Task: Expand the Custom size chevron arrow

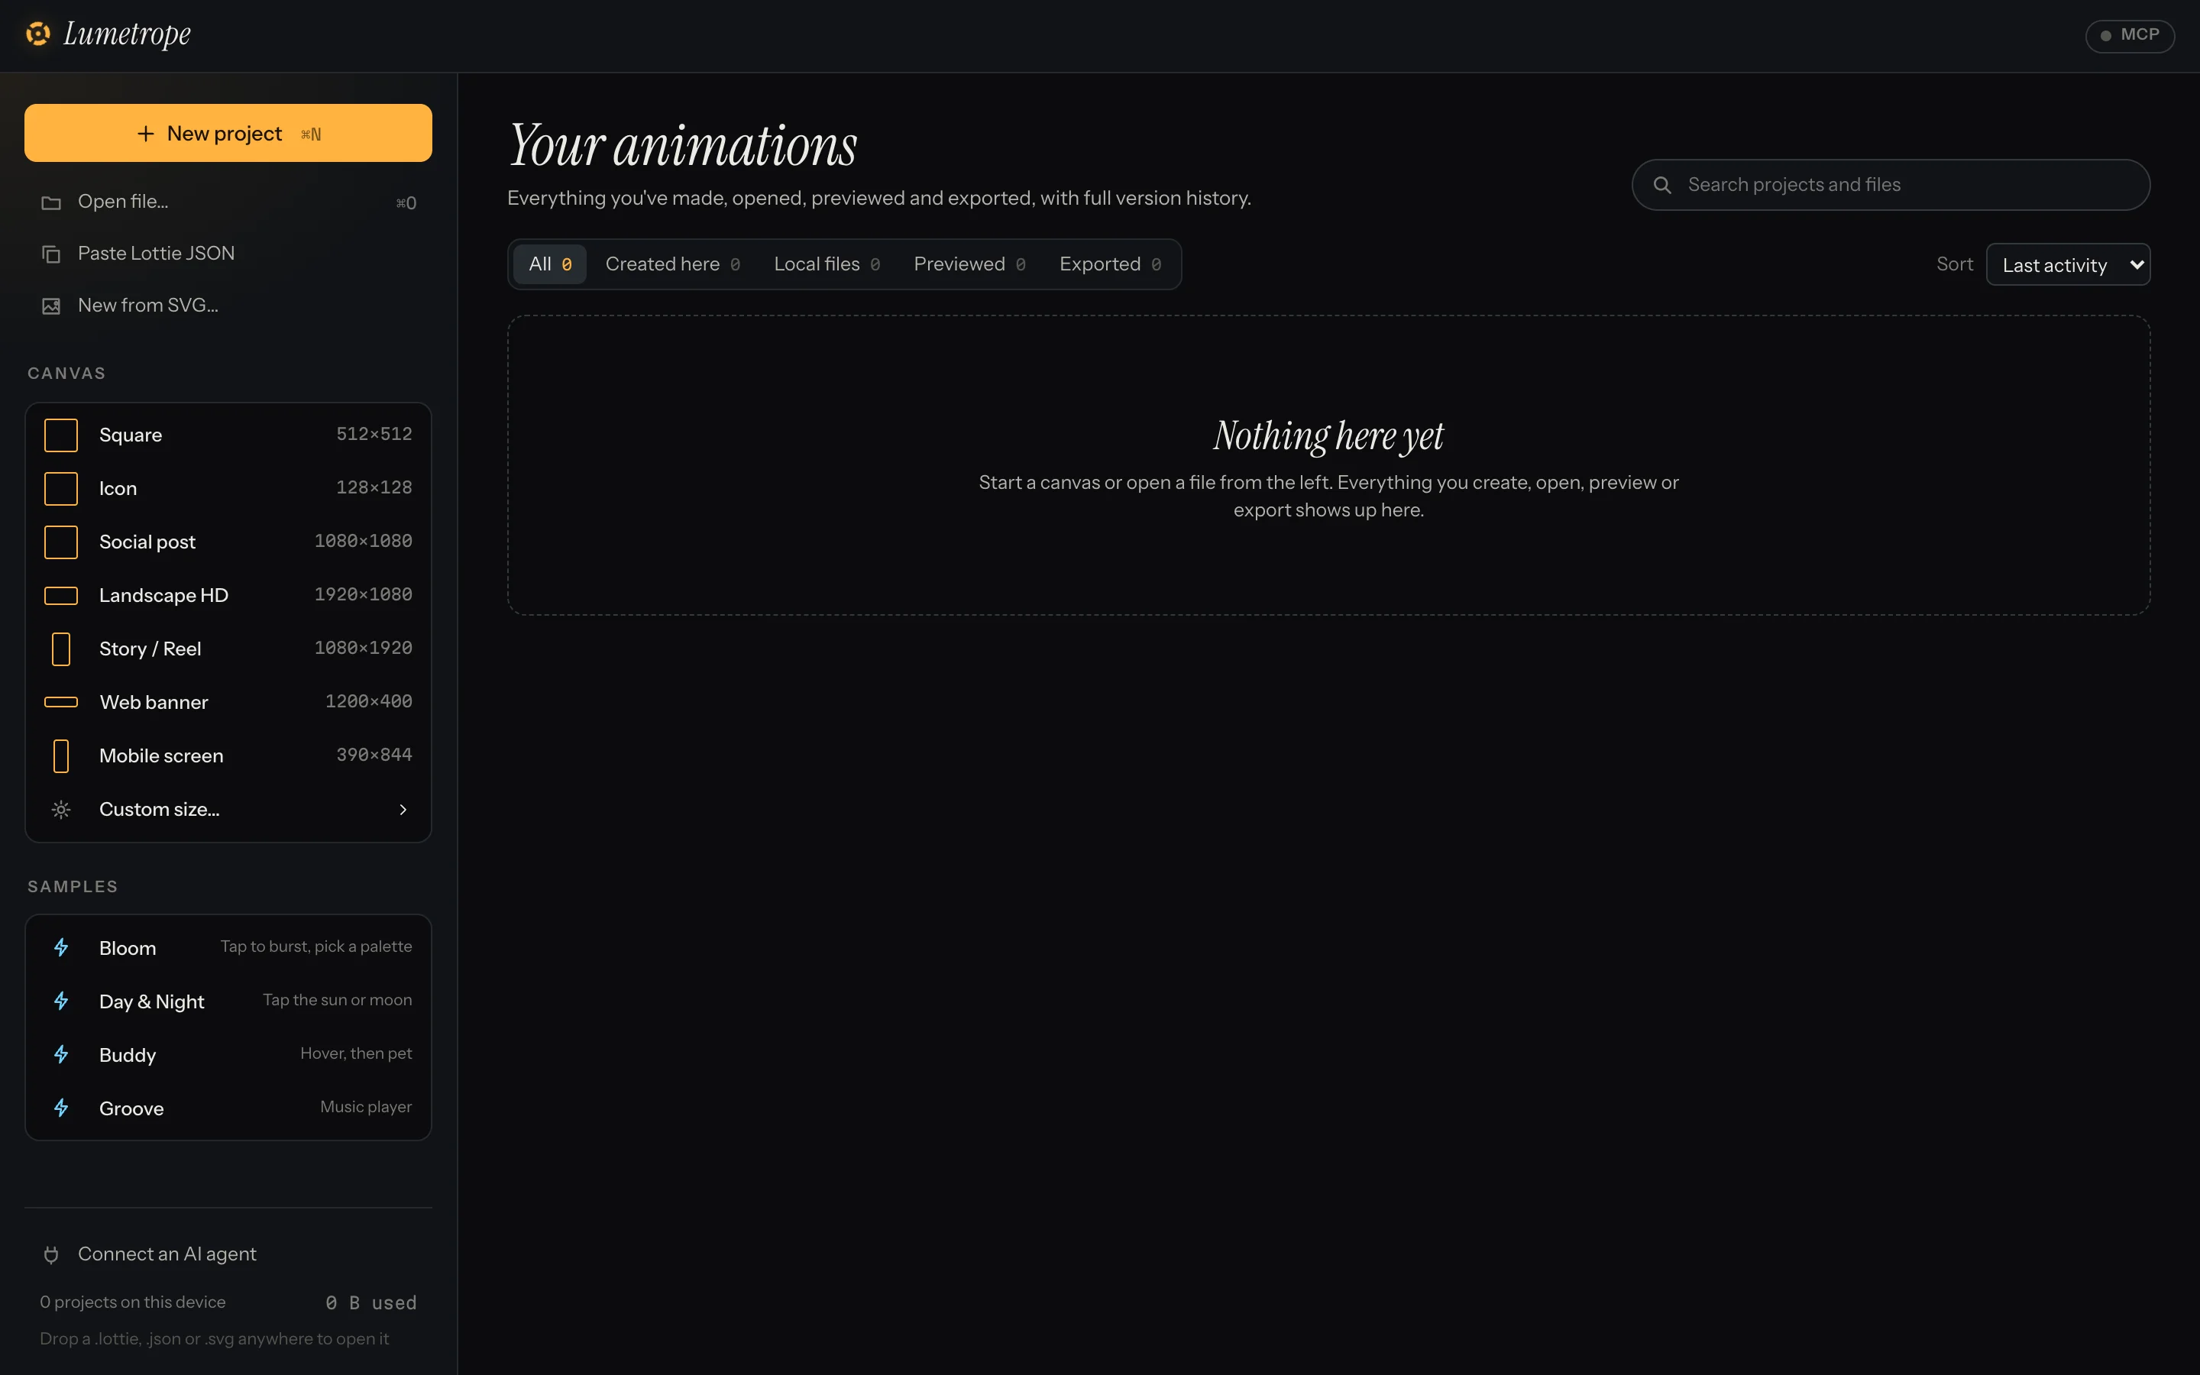Action: pyautogui.click(x=403, y=810)
